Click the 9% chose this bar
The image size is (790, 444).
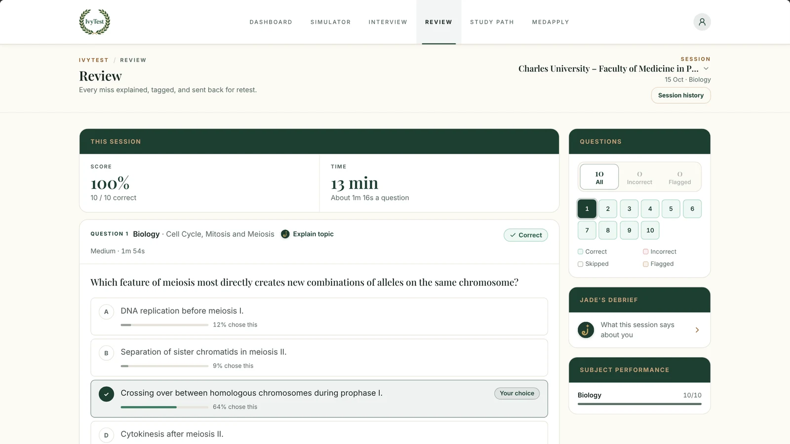pos(164,366)
